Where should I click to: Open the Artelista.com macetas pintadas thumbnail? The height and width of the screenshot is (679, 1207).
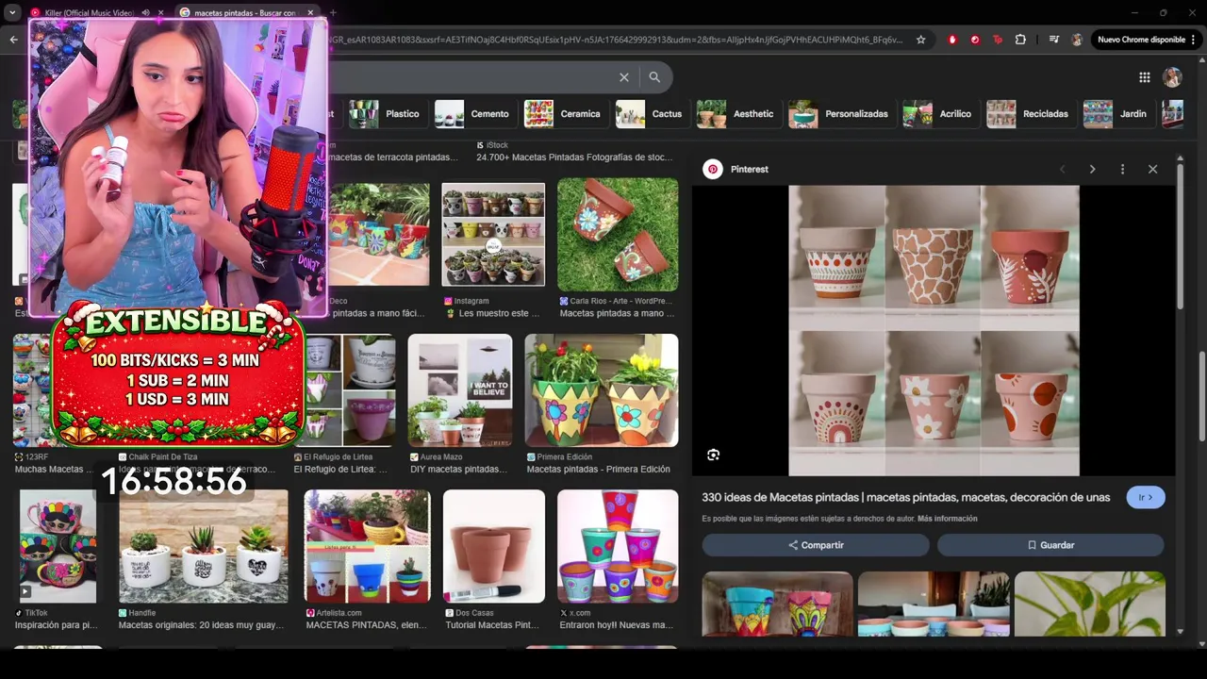(367, 546)
